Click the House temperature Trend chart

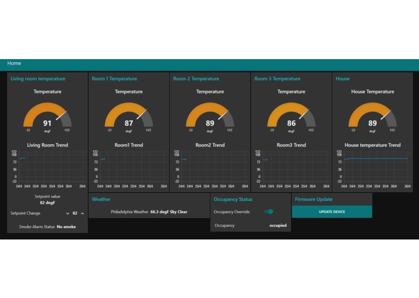point(374,169)
